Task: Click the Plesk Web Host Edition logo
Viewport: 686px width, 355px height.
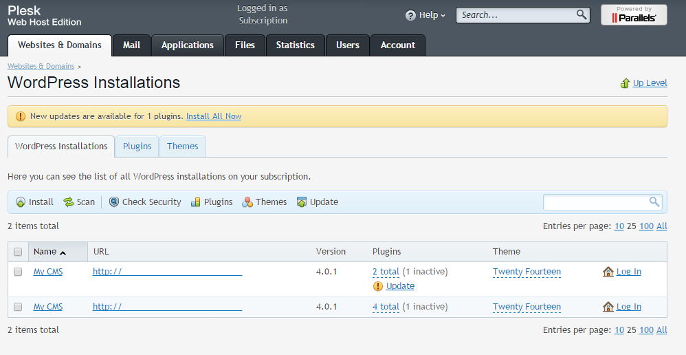Action: pyautogui.click(x=45, y=16)
